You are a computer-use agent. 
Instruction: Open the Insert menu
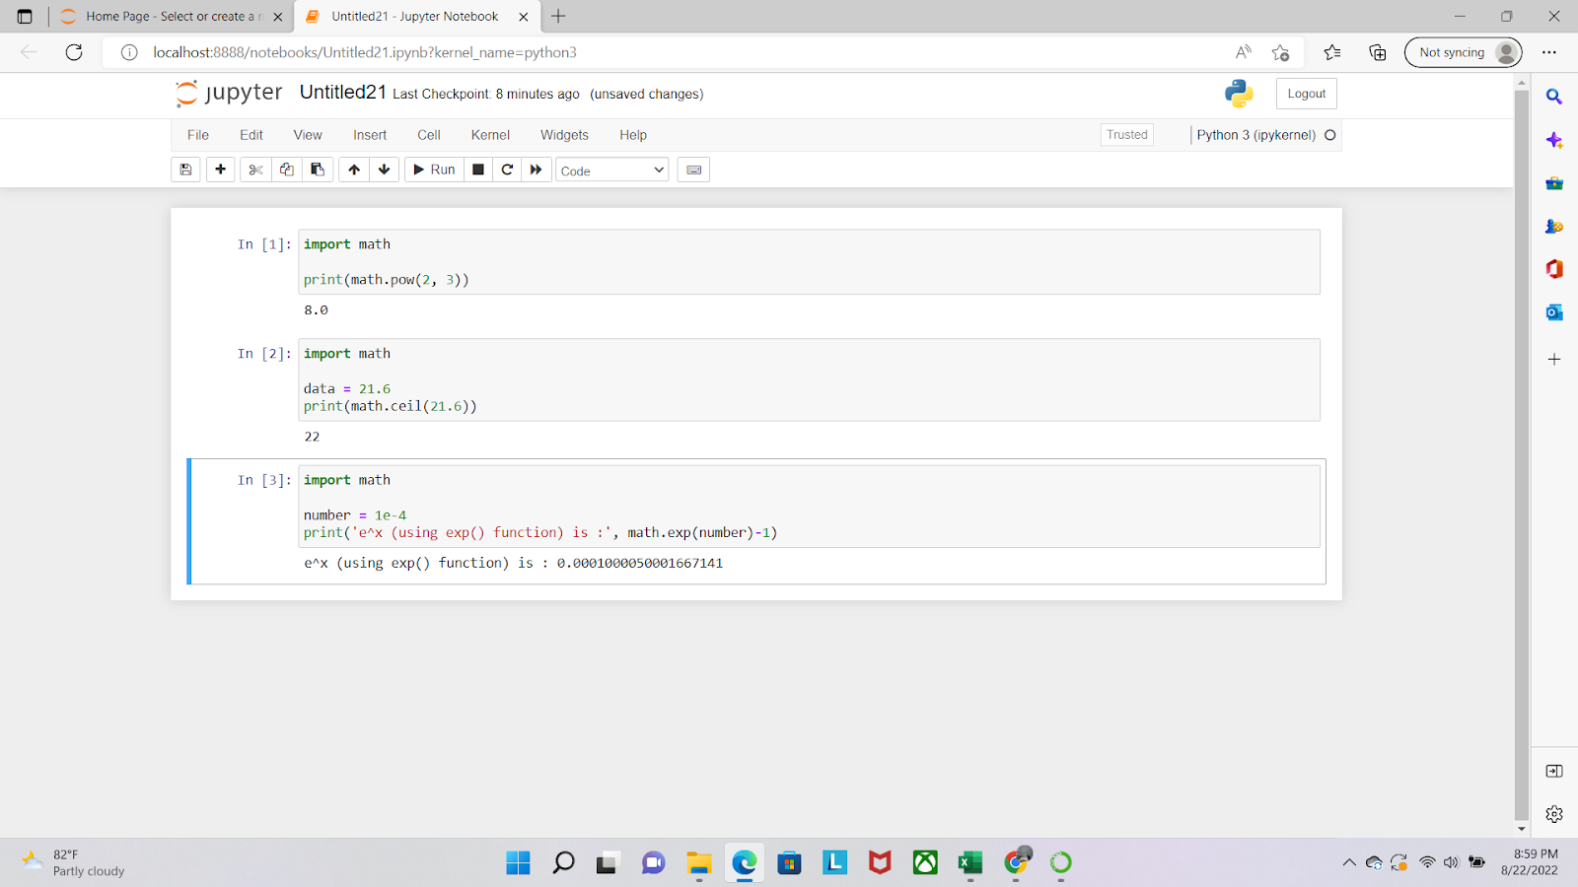[x=370, y=135]
